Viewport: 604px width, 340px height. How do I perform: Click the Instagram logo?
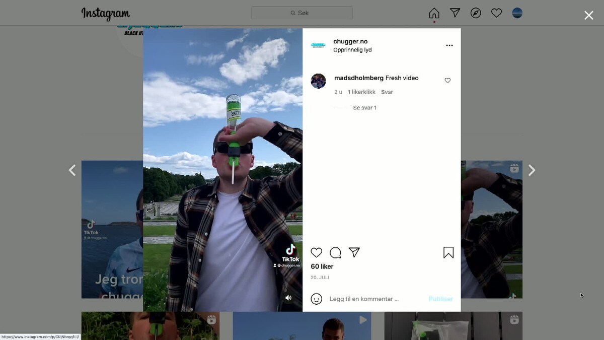pos(106,14)
